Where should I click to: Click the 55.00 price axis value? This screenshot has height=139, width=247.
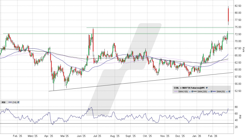tap(238, 84)
